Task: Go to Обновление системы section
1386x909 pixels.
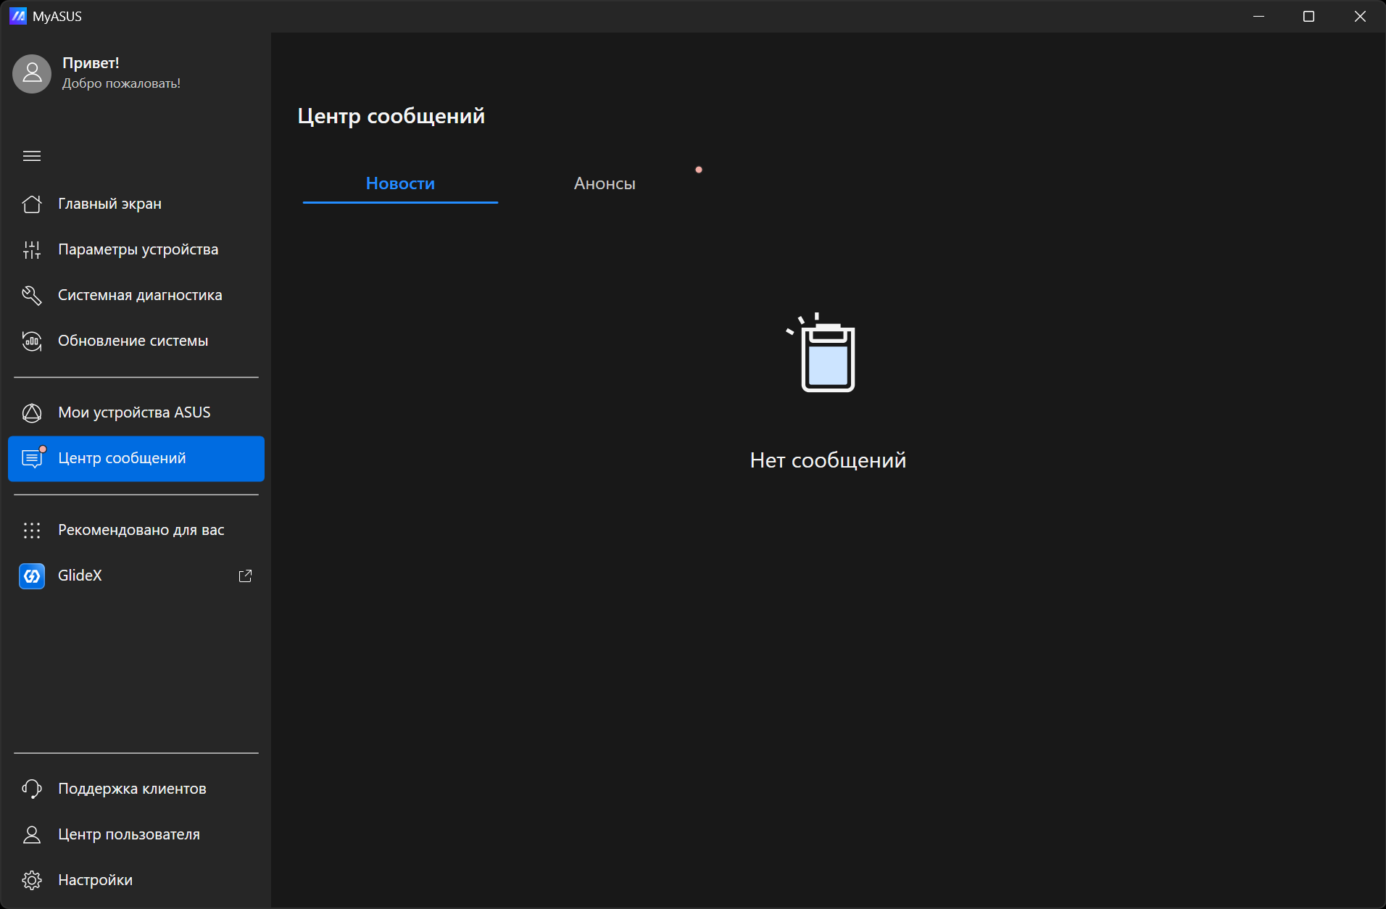Action: pyautogui.click(x=136, y=341)
